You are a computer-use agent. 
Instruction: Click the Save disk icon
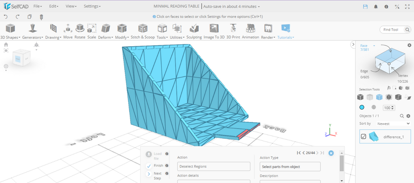pos(365,6)
